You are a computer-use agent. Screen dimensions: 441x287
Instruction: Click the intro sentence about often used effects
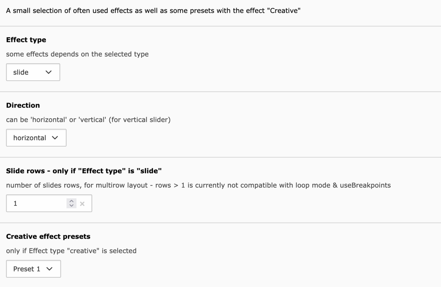pos(153,11)
